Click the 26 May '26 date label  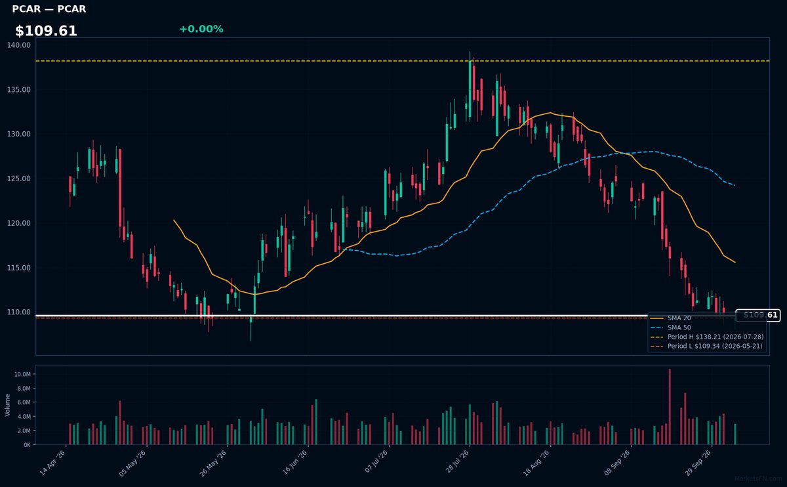point(213,463)
